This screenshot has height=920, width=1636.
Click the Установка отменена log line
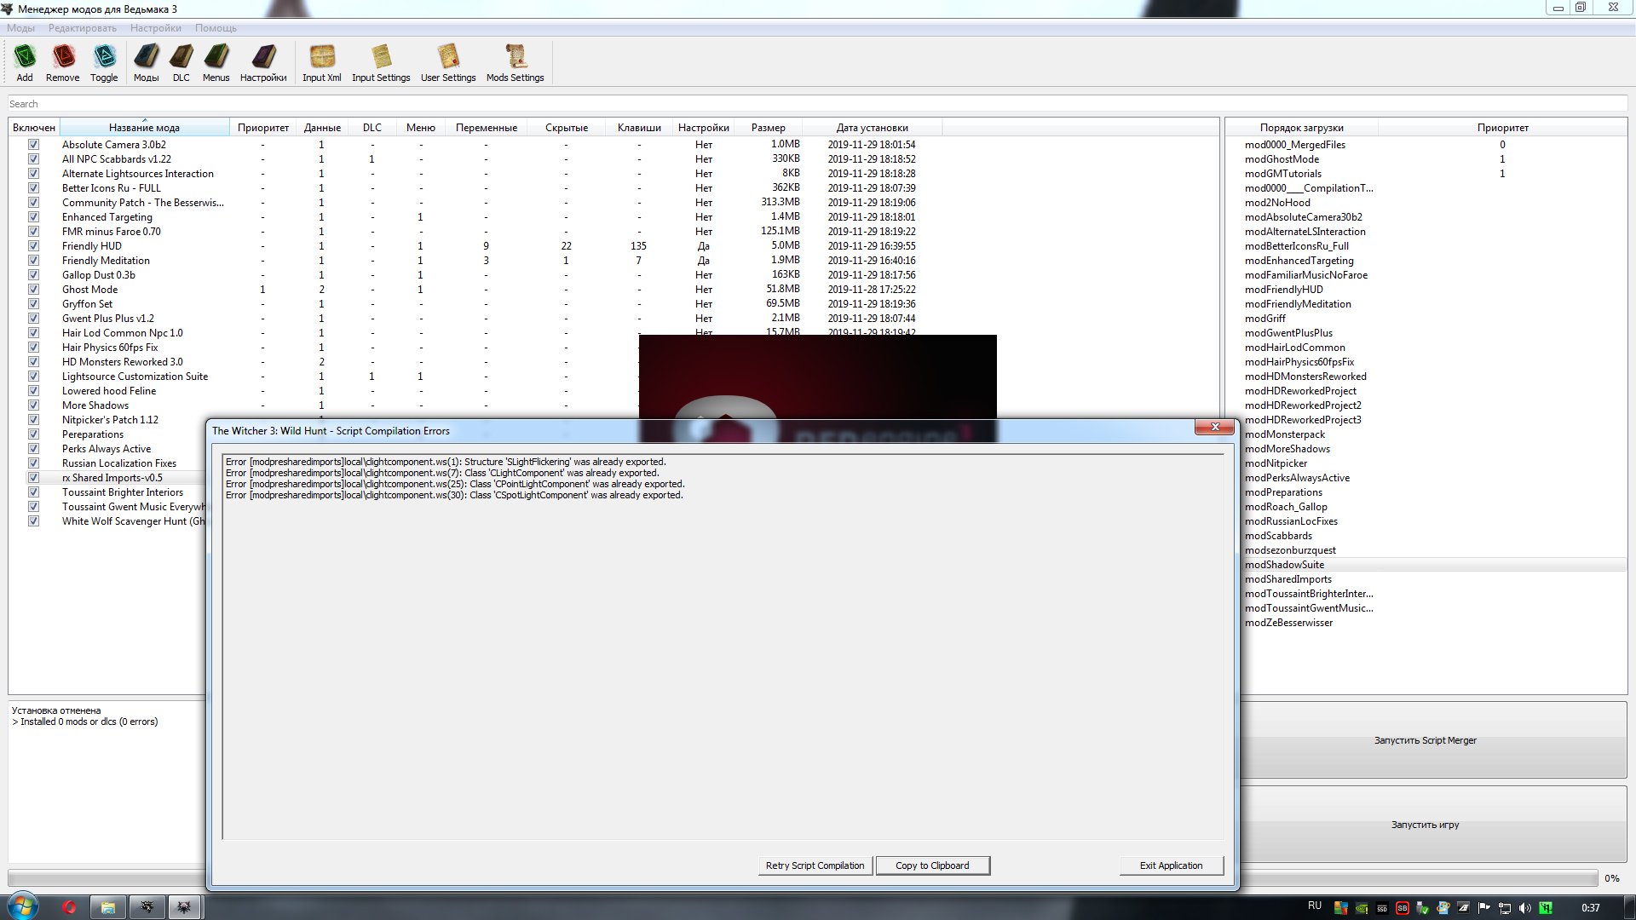pyautogui.click(x=56, y=710)
